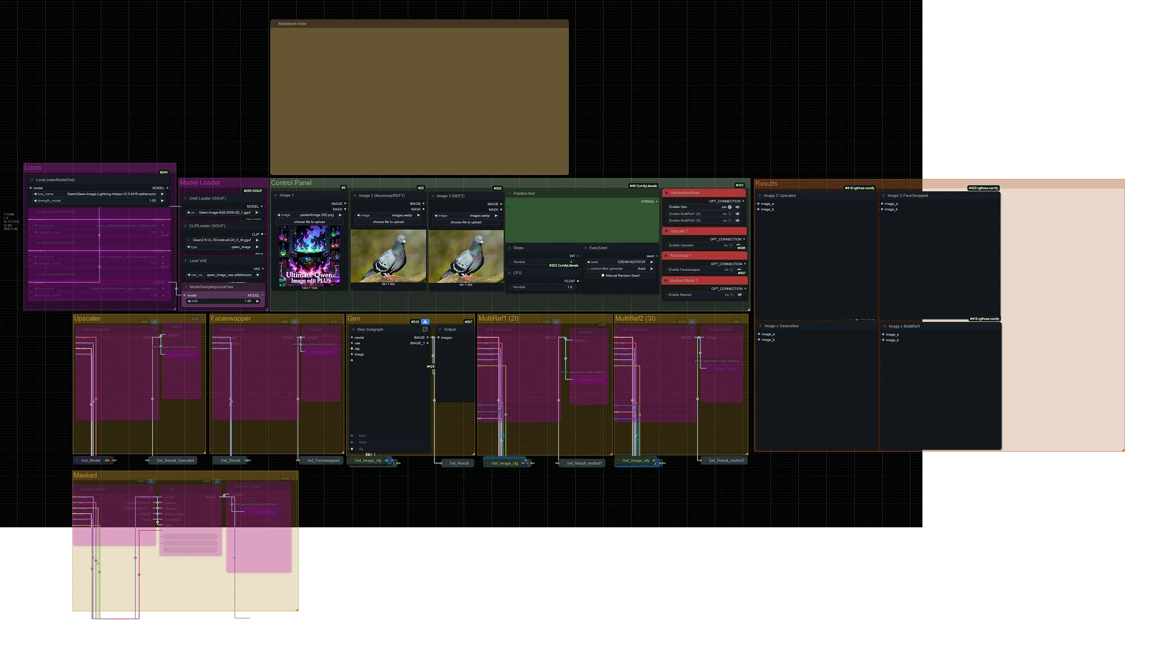Select the Get_Model node
Screen dimensions: 1153x659
click(91, 460)
